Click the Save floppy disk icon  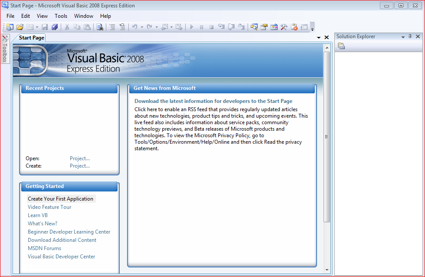click(45, 27)
